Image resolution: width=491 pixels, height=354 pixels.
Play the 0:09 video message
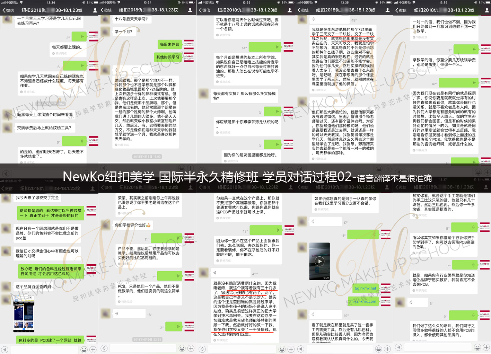pos(319,262)
